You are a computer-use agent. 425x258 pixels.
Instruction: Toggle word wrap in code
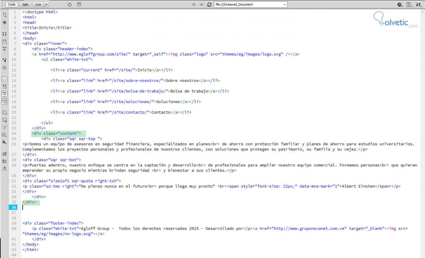click(x=5, y=93)
